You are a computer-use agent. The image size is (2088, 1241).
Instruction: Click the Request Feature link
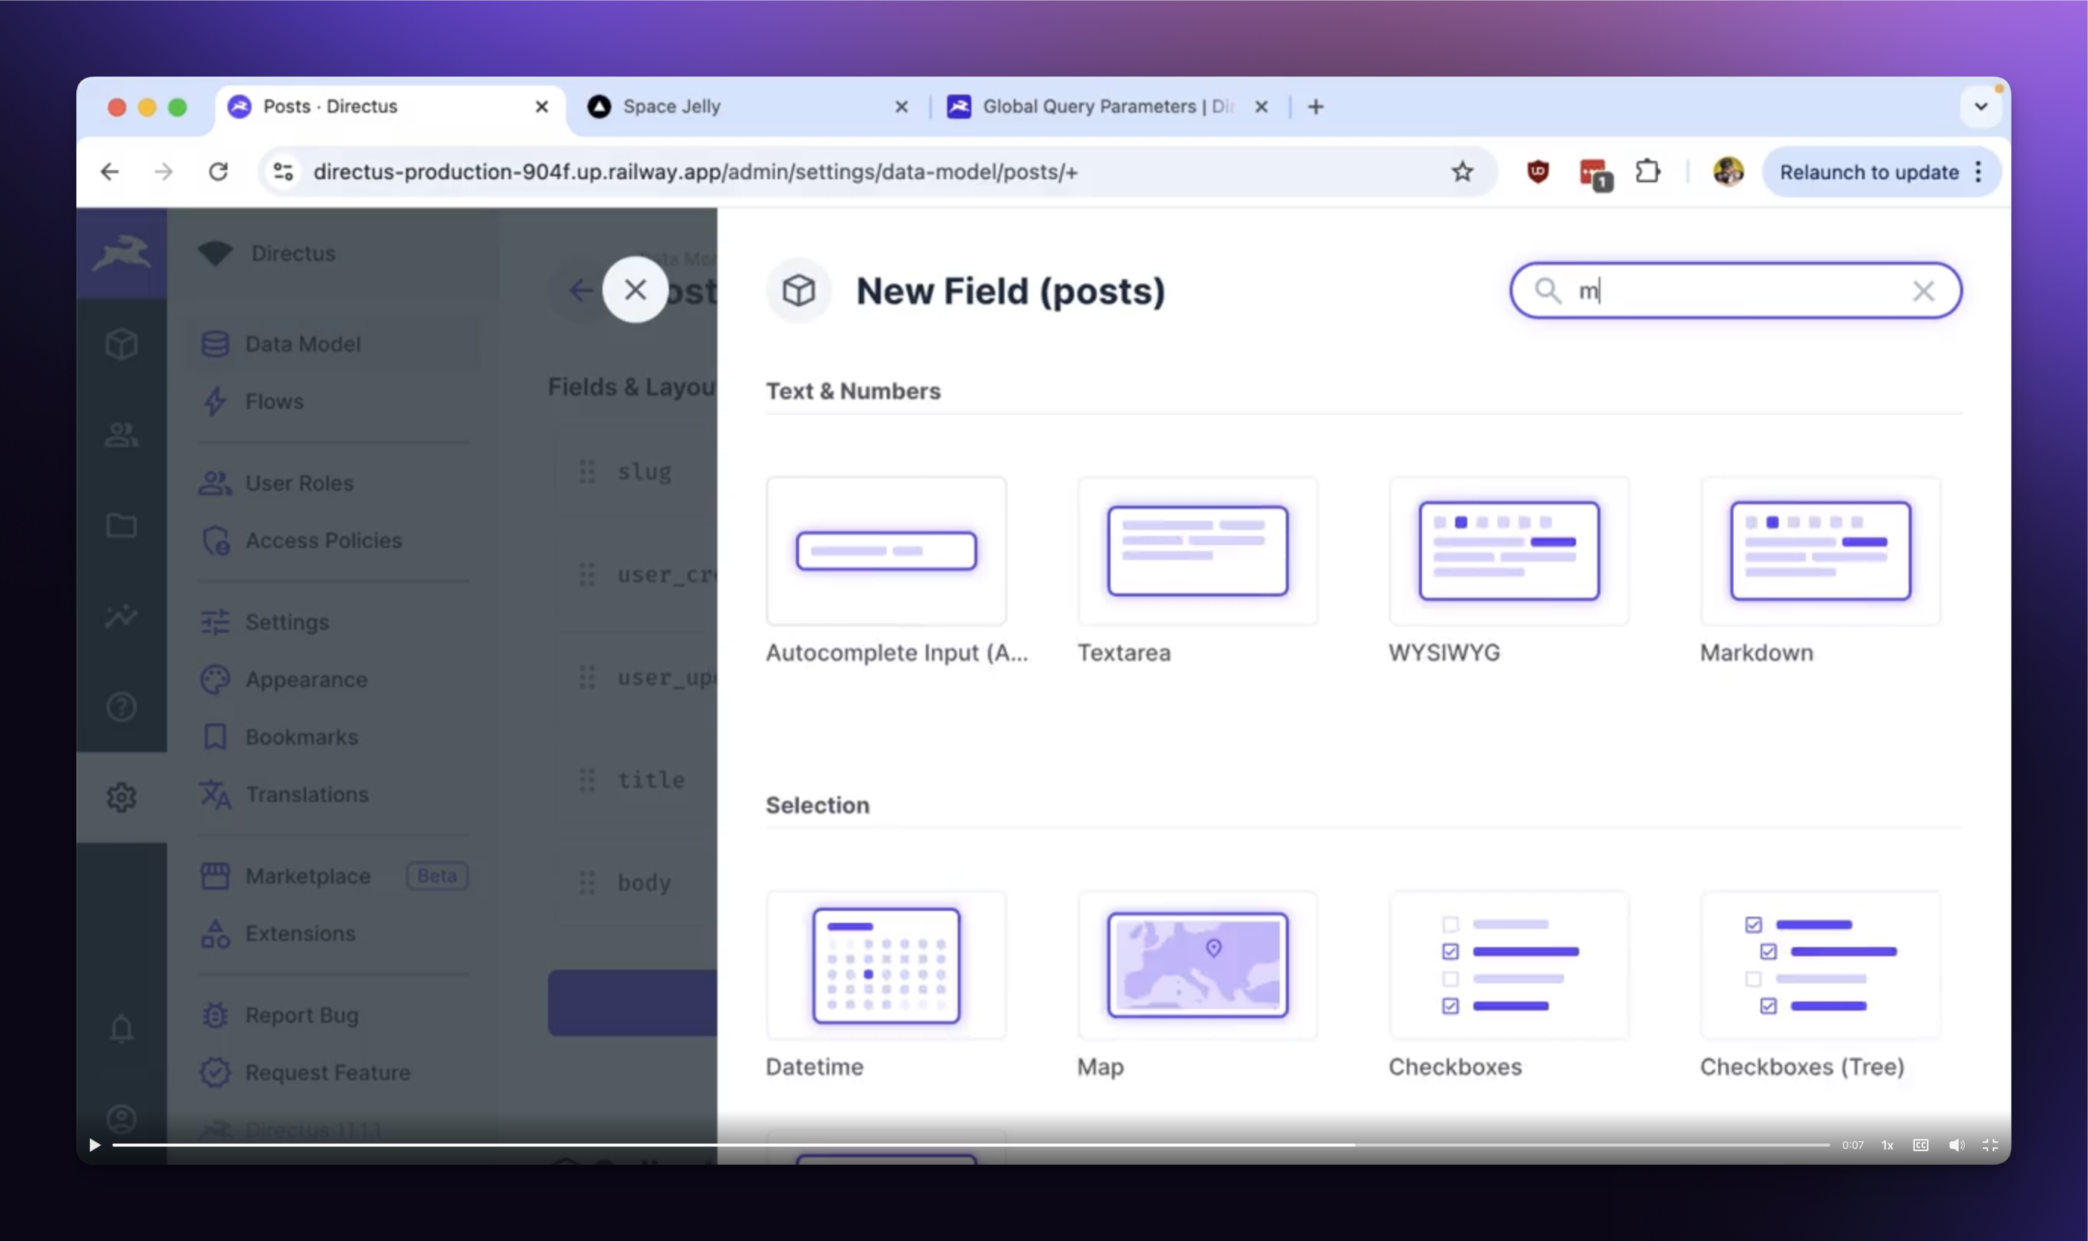pyautogui.click(x=333, y=1072)
